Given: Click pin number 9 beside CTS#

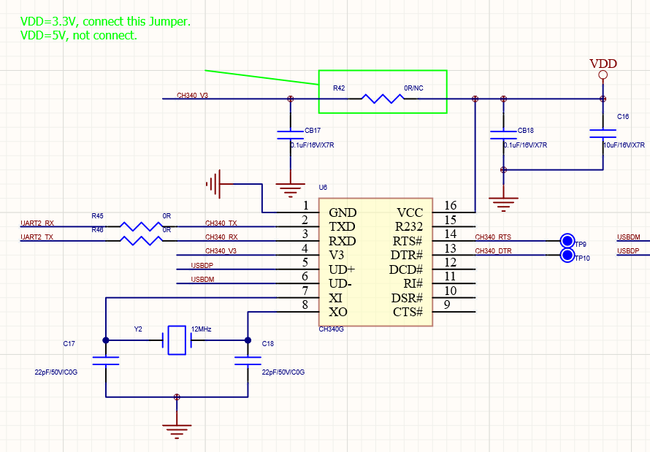Looking at the screenshot, I should tap(447, 304).
